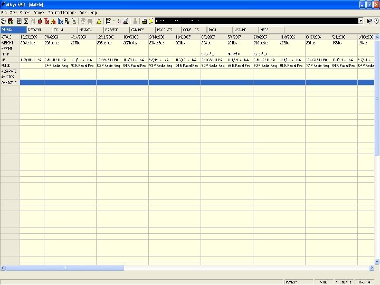This screenshot has height=285, width=380.
Task: Open the red Tx treatment icon
Action: coord(47,21)
